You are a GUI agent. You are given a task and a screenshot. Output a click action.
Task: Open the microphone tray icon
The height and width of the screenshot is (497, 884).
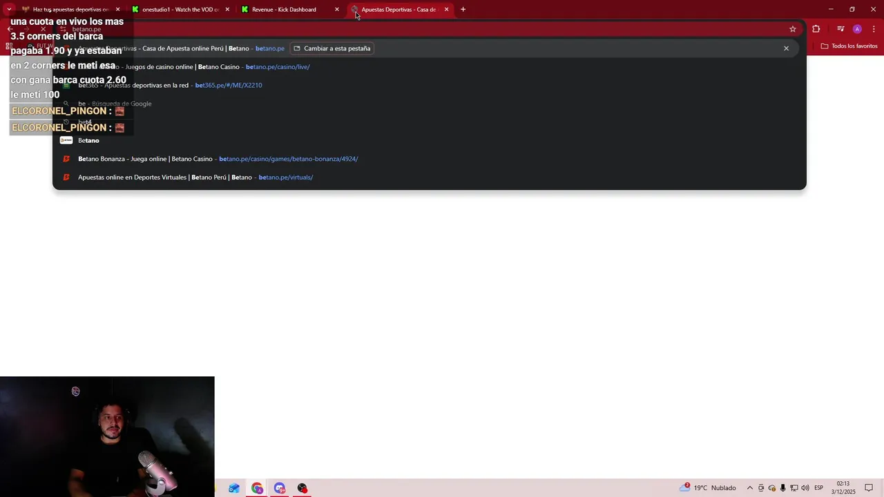(x=783, y=488)
